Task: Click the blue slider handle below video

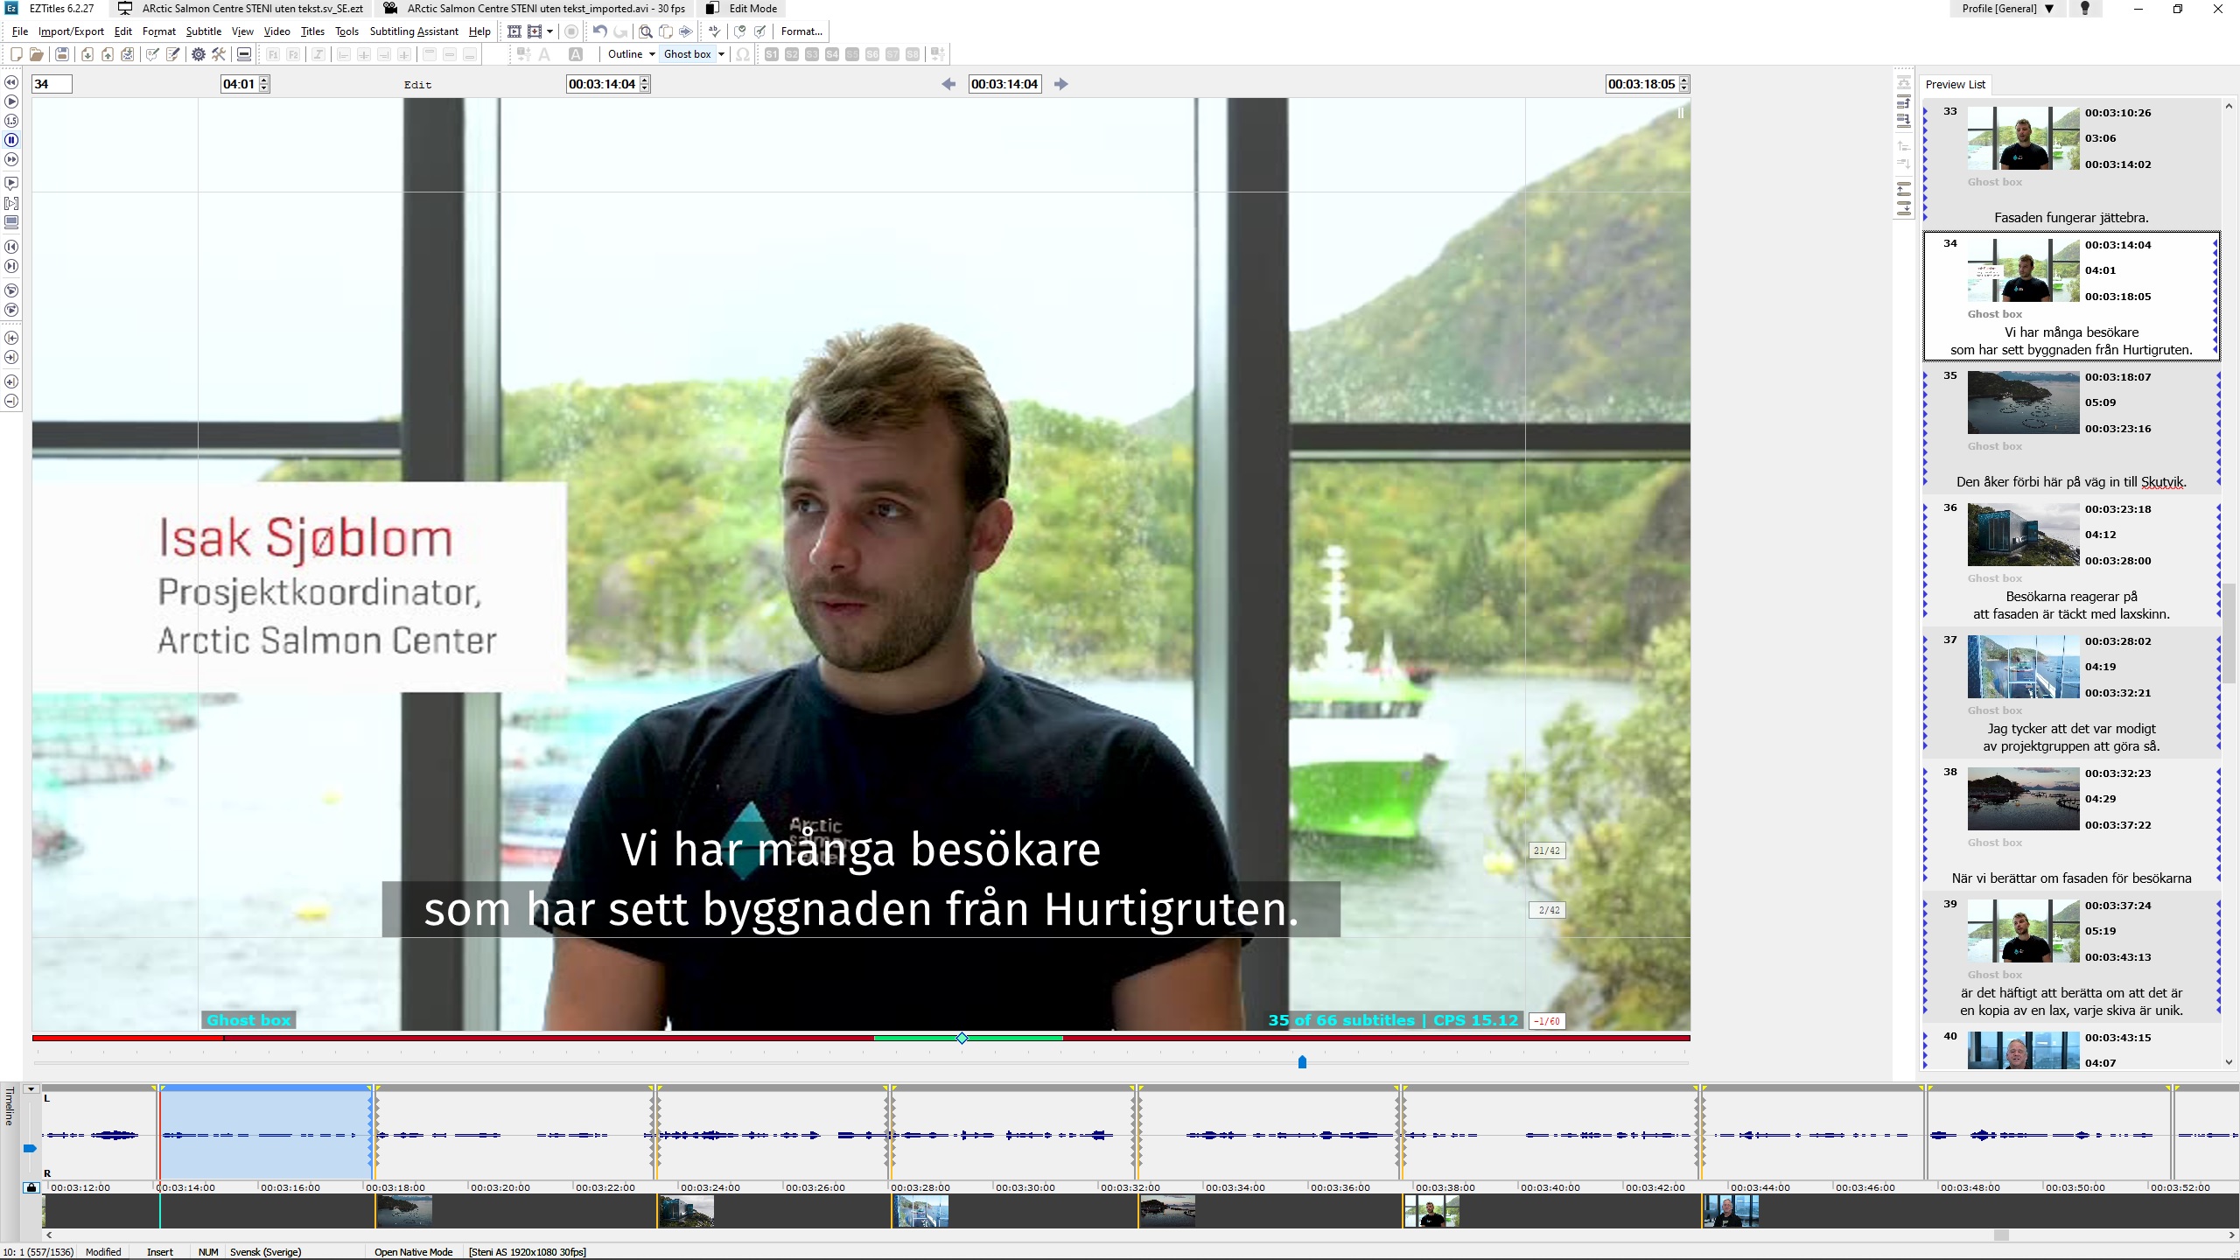Action: [x=1302, y=1062]
